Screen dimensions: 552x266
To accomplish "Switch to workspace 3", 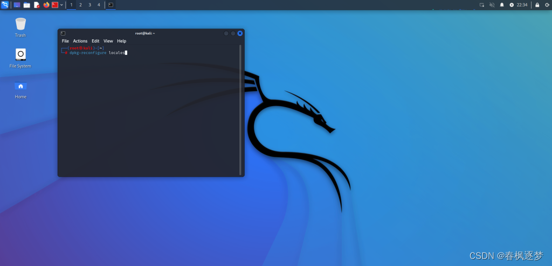I will [90, 5].
